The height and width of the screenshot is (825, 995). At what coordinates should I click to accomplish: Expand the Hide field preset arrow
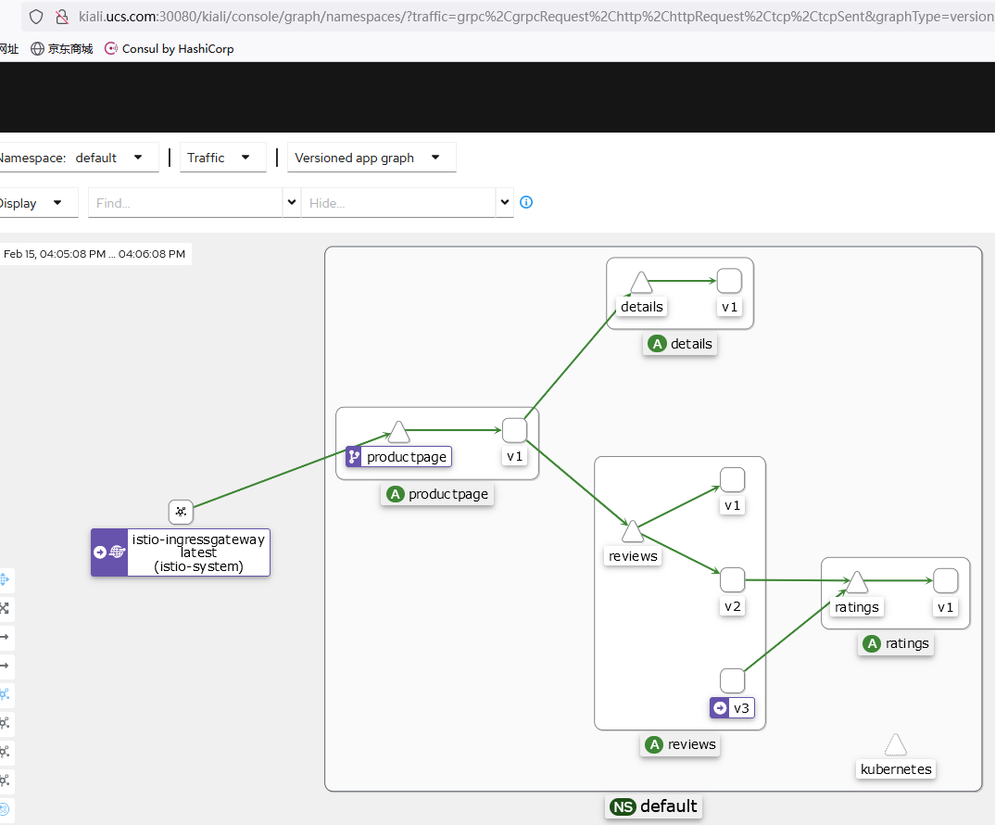[x=505, y=203]
